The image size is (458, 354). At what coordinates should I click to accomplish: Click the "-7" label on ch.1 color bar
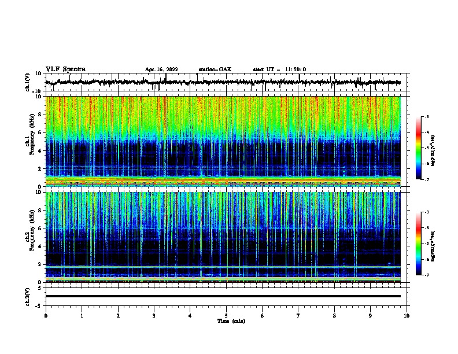click(427, 179)
